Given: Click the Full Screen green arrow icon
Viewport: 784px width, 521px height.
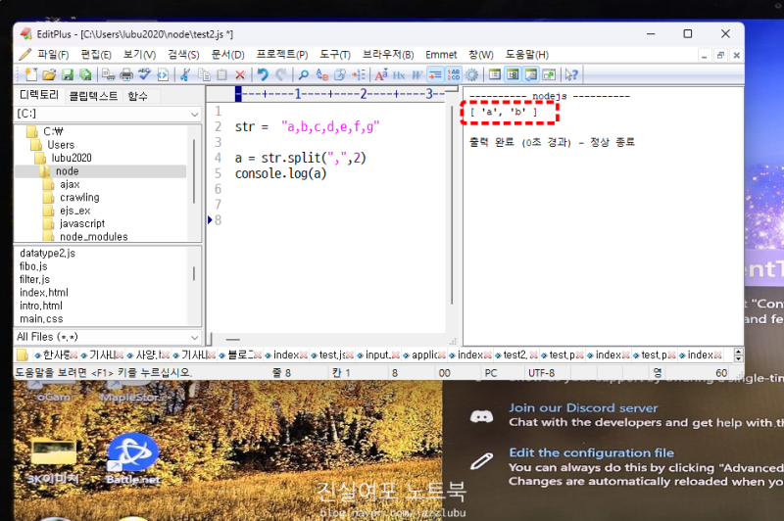Looking at the screenshot, I should click(549, 75).
